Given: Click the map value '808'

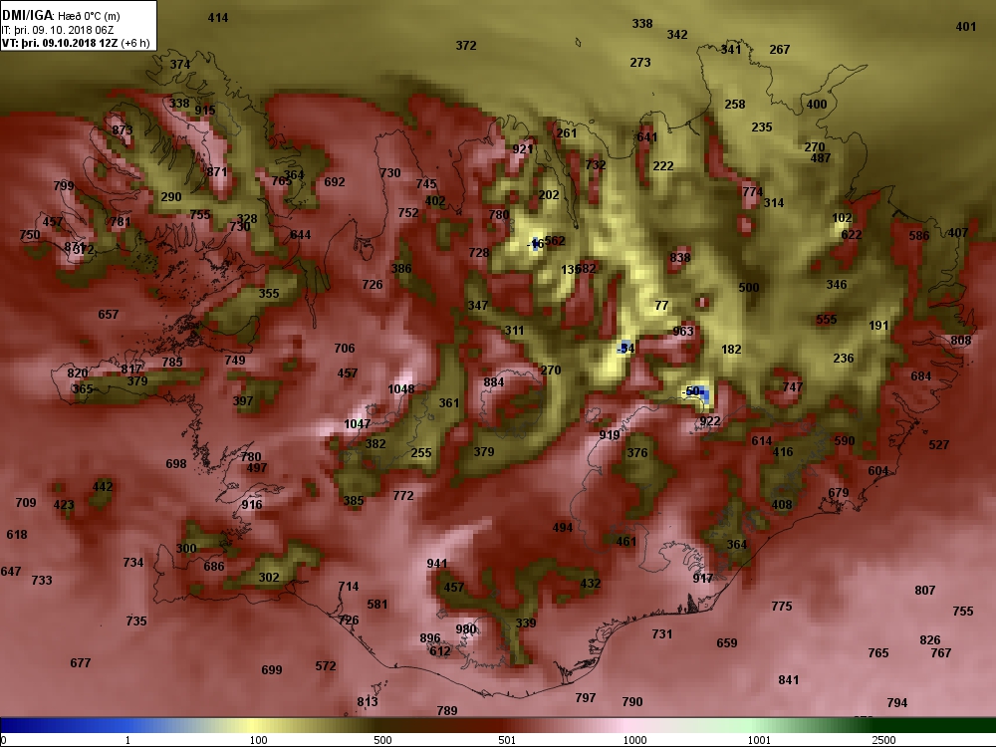Looking at the screenshot, I should [960, 341].
